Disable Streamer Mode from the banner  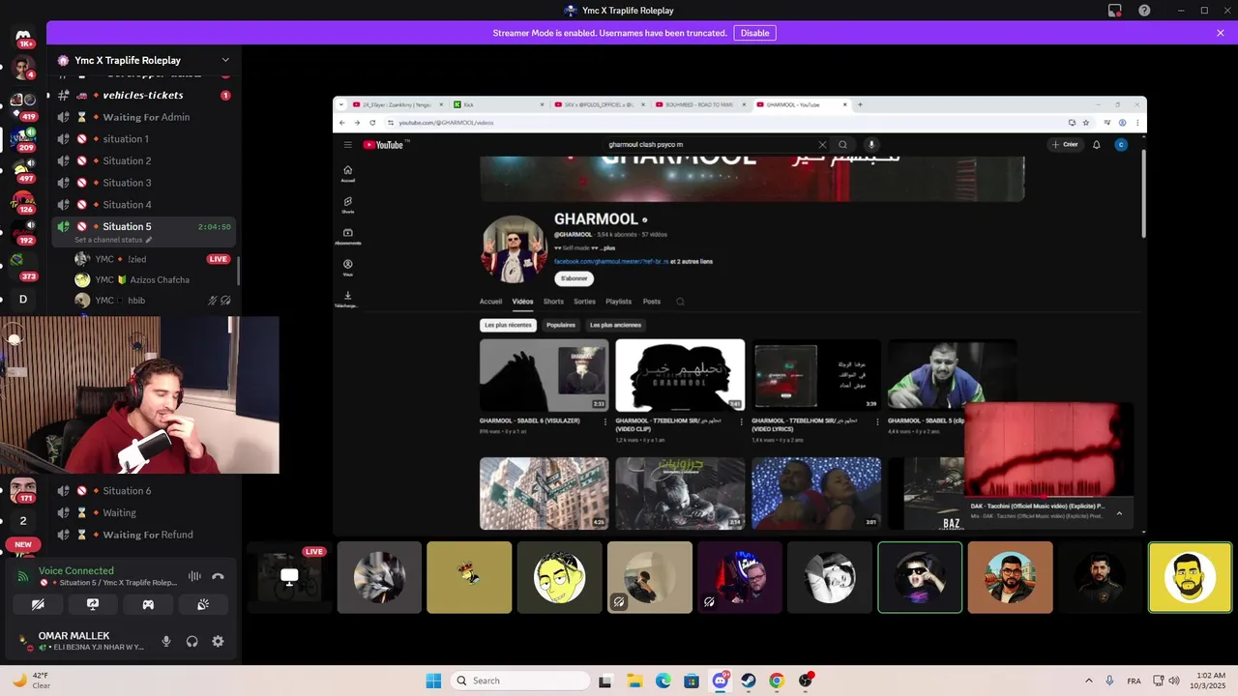pos(754,33)
